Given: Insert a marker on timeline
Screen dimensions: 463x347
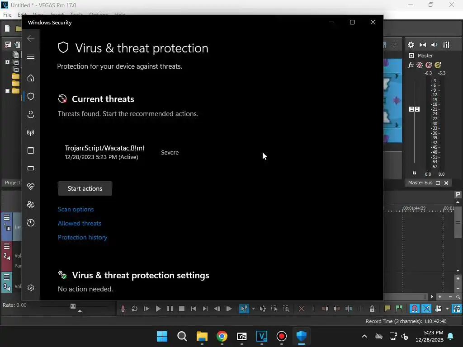Looking at the screenshot, I should click(x=387, y=309).
